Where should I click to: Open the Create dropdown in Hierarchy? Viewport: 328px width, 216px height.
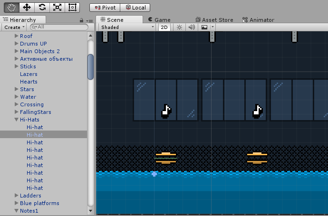[14, 28]
